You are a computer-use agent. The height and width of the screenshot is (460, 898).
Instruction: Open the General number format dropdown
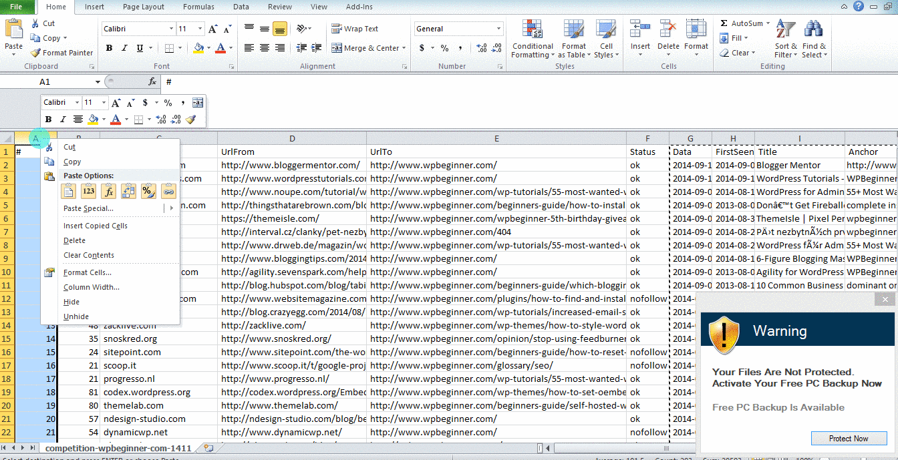(x=499, y=29)
